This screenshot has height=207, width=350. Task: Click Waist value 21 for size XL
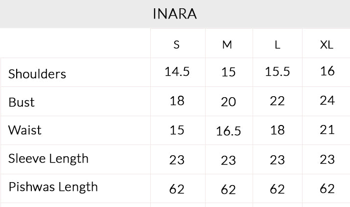click(x=327, y=130)
